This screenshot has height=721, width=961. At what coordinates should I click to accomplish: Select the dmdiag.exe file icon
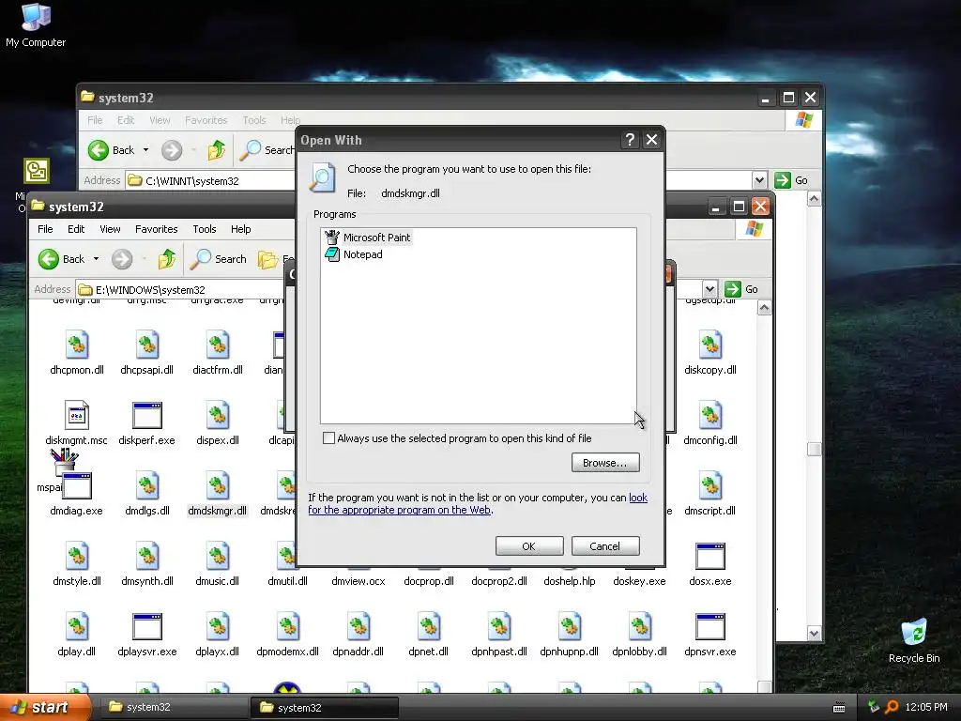pos(77,485)
